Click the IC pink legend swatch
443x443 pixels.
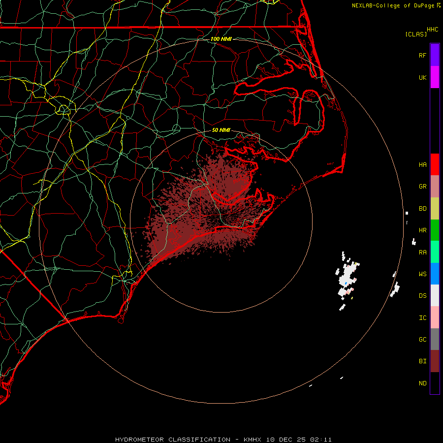(435, 317)
